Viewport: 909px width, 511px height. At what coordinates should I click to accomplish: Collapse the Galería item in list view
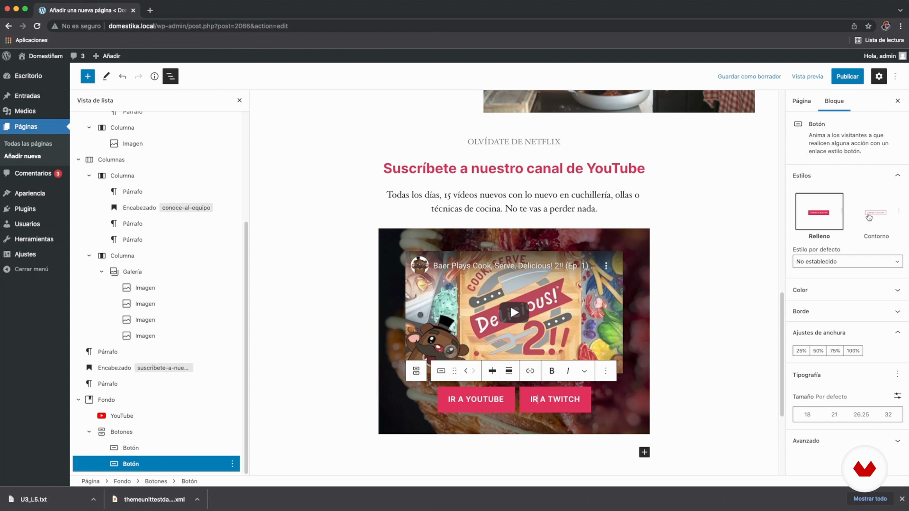[101, 272]
